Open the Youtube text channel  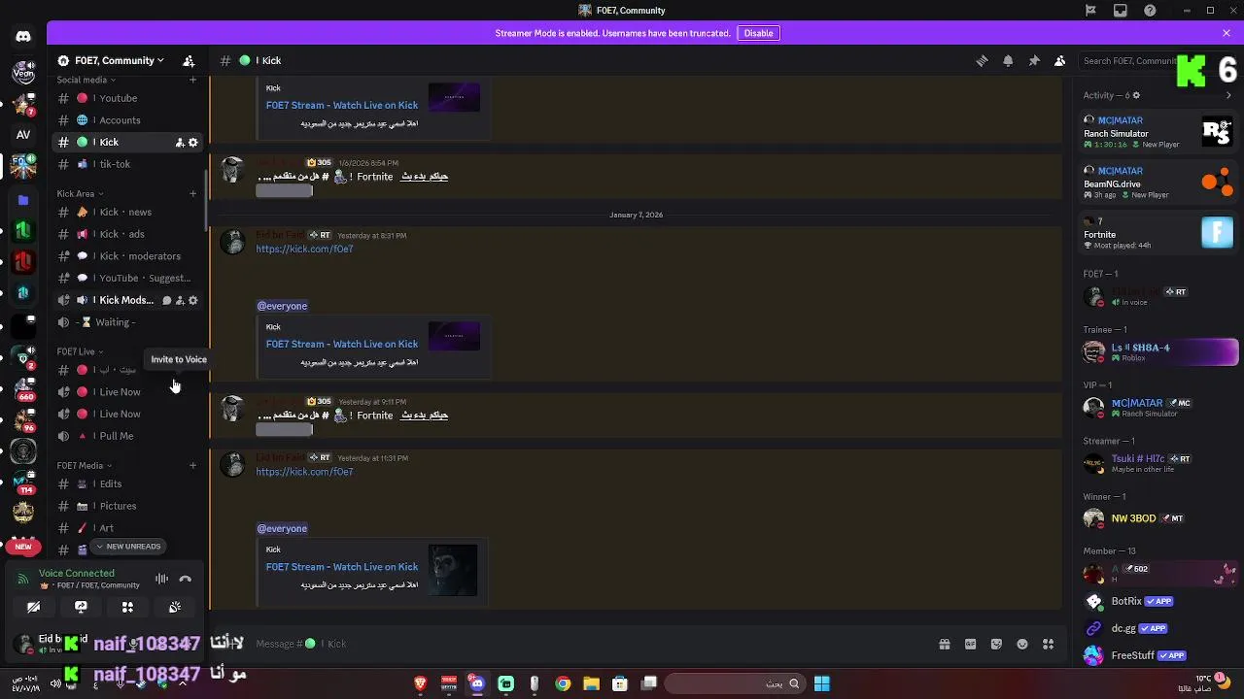coord(126,98)
